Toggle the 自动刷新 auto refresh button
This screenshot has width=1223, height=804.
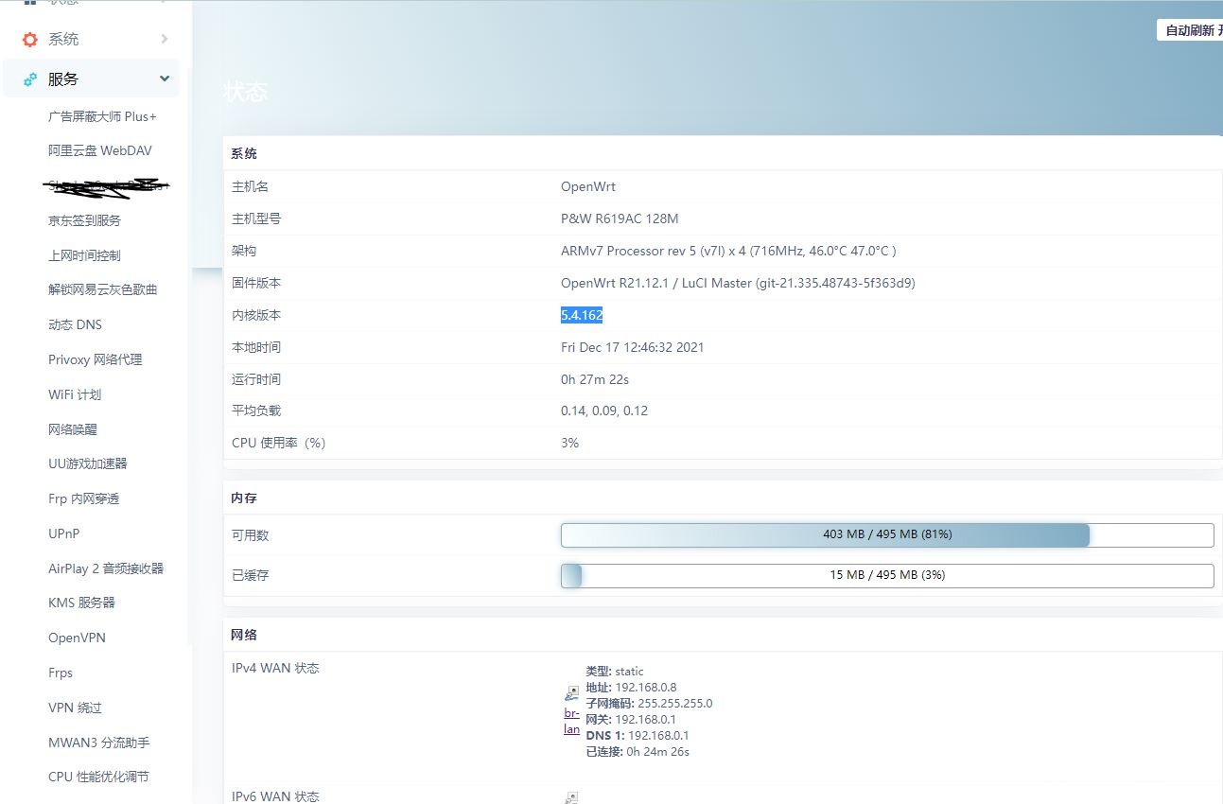[x=1190, y=30]
